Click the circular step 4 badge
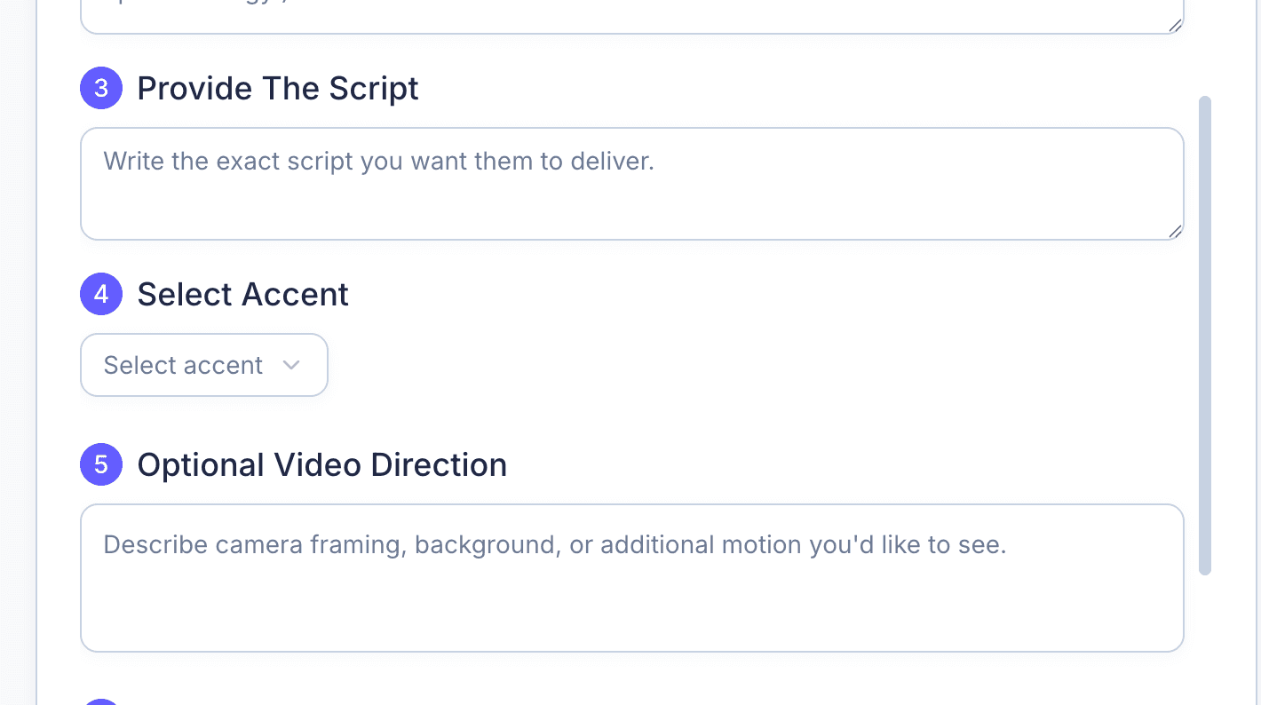The image size is (1261, 705). coord(100,294)
